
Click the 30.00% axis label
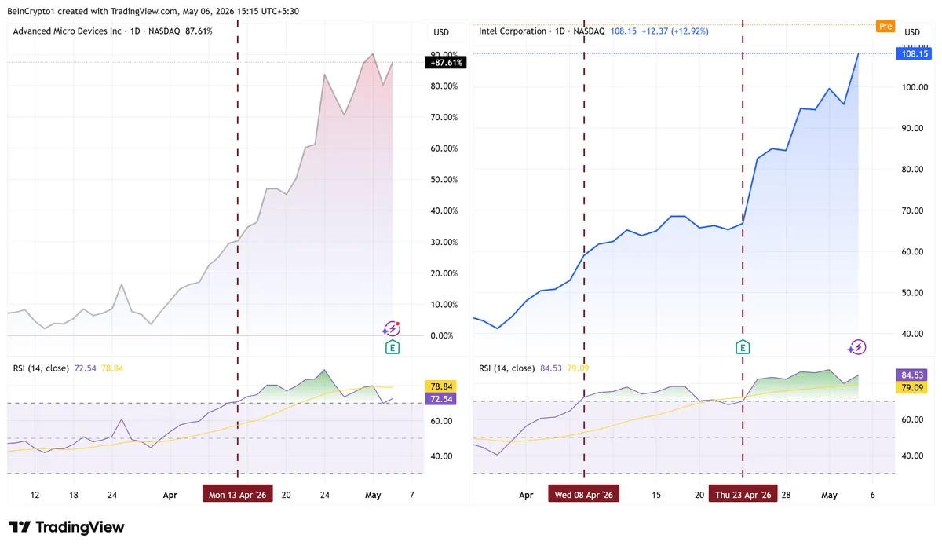[x=444, y=242]
